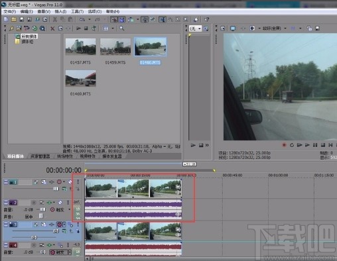Select the 所有媒体 tree item
This screenshot has height=261, width=337.
click(29, 36)
